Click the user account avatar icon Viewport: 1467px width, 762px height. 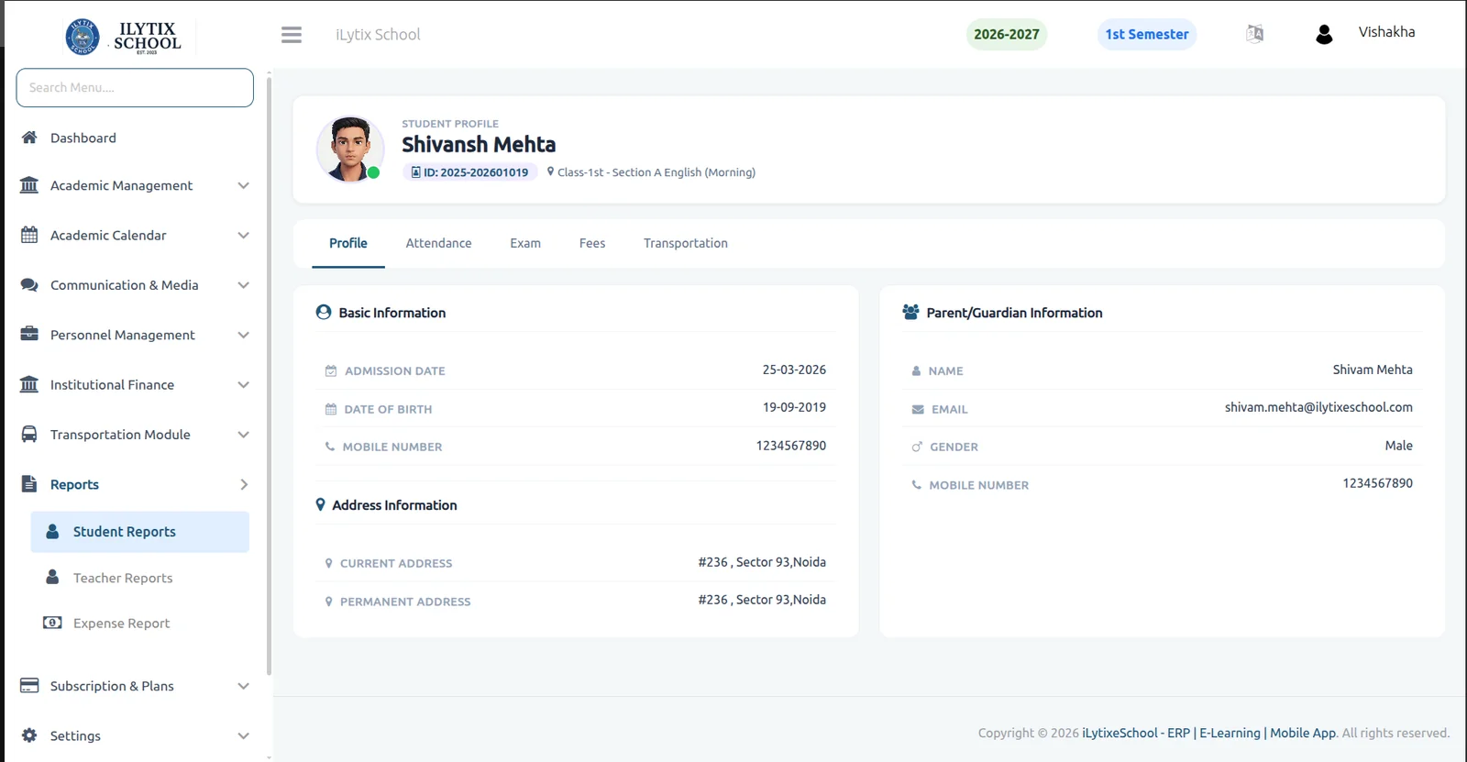tap(1324, 35)
